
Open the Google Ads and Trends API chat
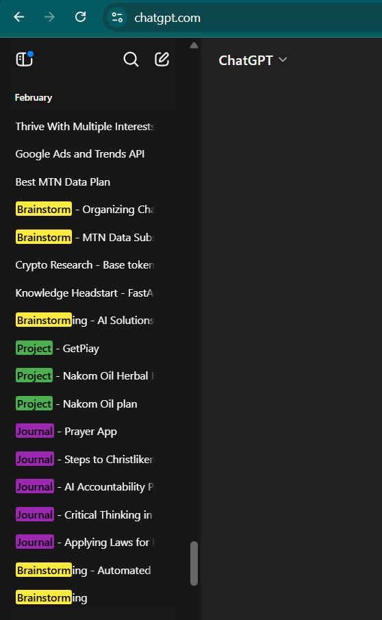[x=84, y=154]
